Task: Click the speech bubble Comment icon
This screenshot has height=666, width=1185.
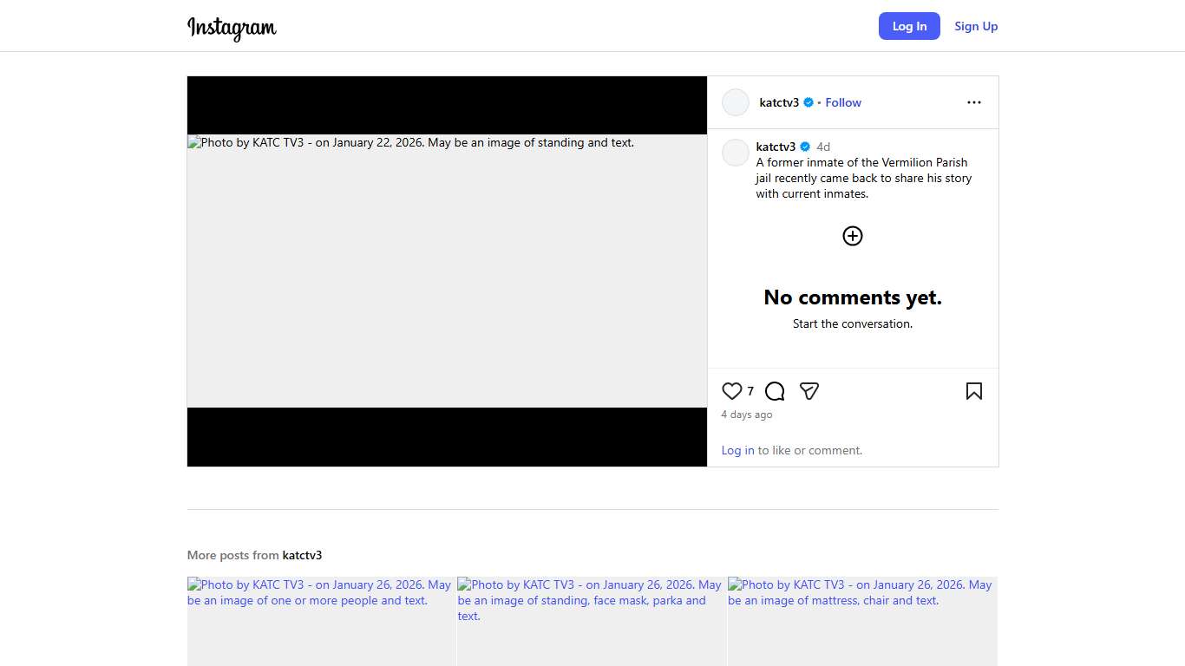Action: coord(775,391)
